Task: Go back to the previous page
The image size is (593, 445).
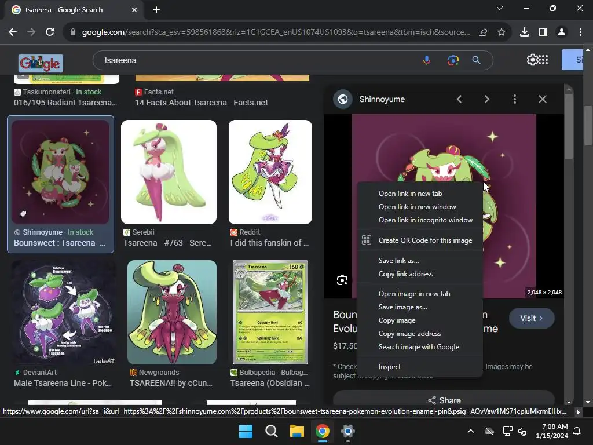Action: (x=13, y=32)
